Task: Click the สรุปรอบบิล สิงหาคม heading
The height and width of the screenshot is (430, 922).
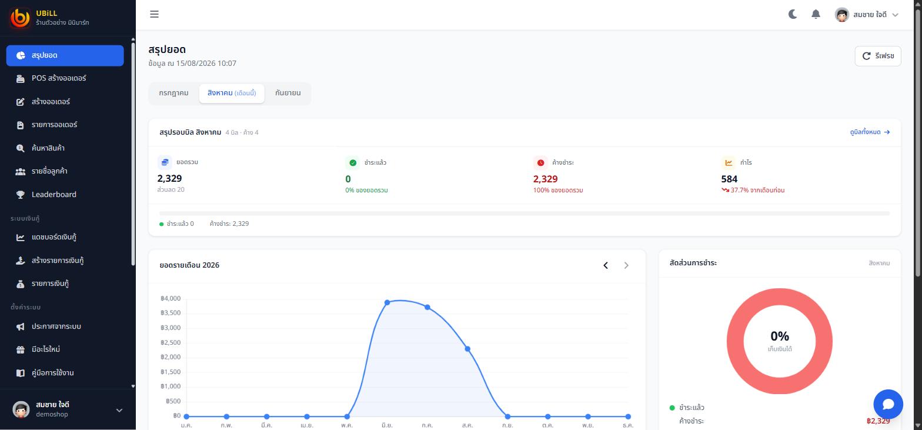Action: pos(191,132)
